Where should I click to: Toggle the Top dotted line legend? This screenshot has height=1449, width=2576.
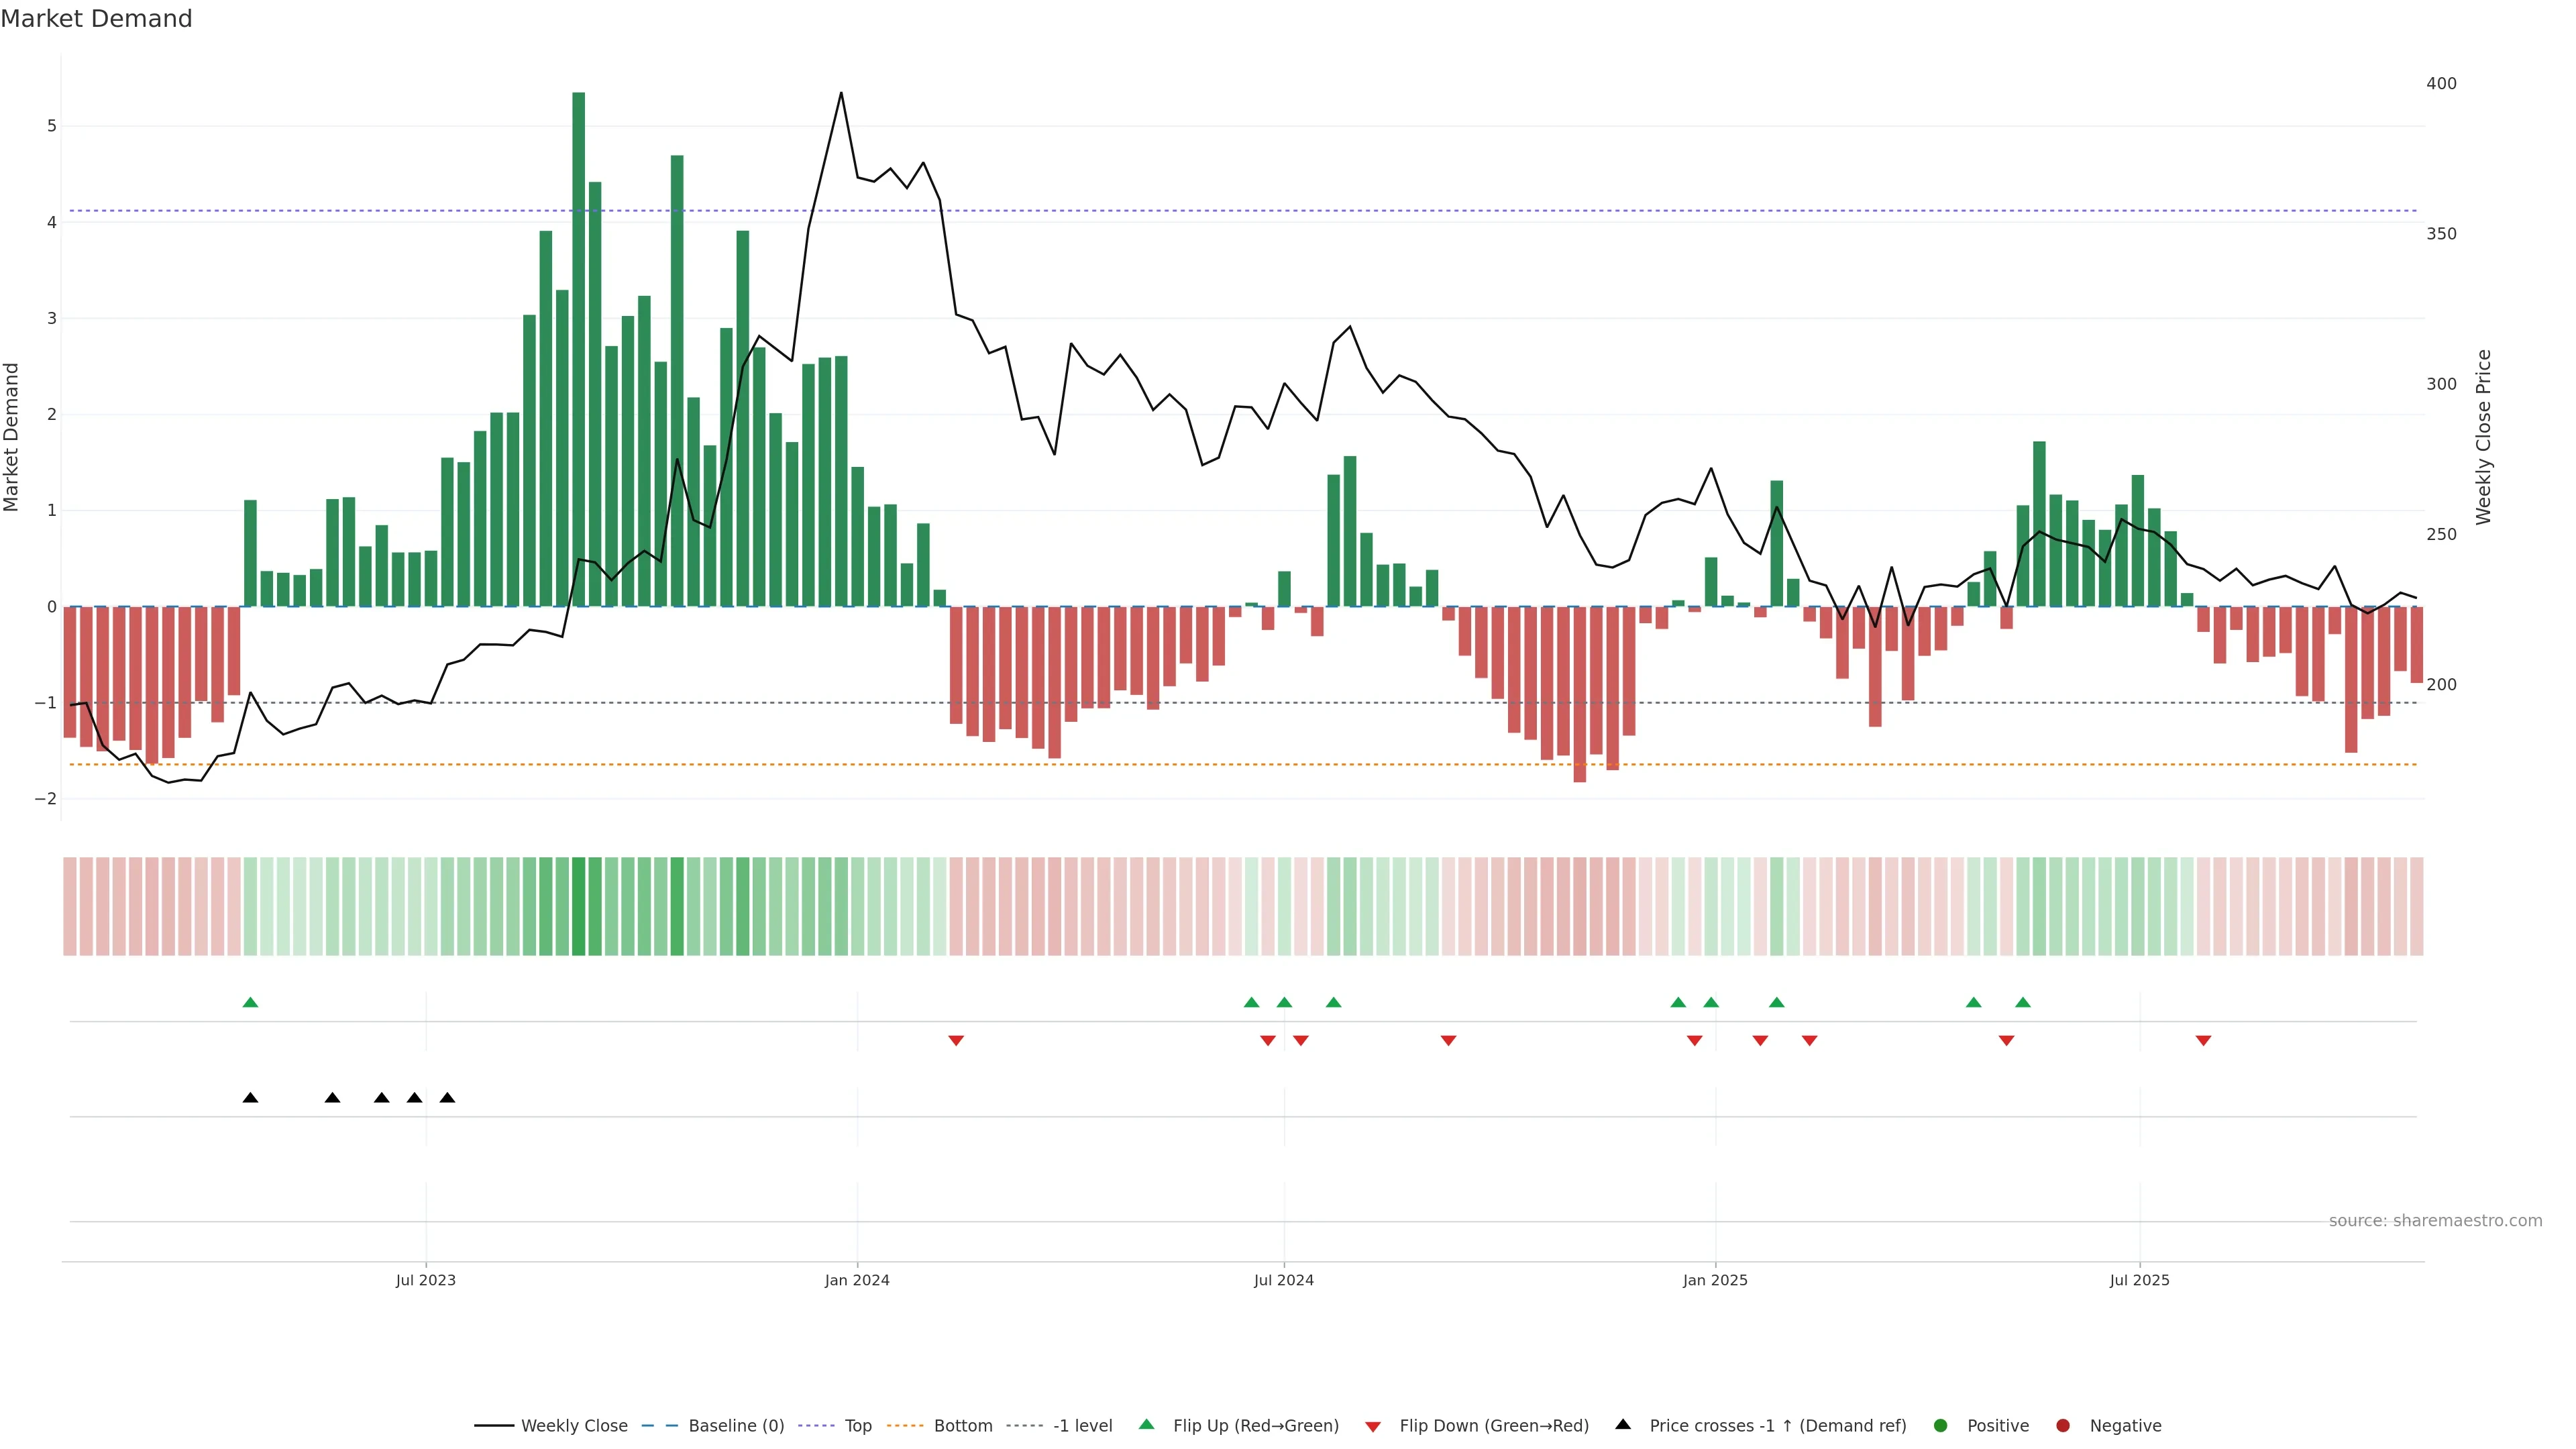tap(857, 1426)
